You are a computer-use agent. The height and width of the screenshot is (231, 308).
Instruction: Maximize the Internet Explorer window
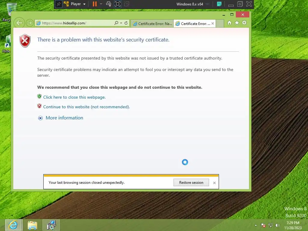pyautogui.click(x=232, y=14)
